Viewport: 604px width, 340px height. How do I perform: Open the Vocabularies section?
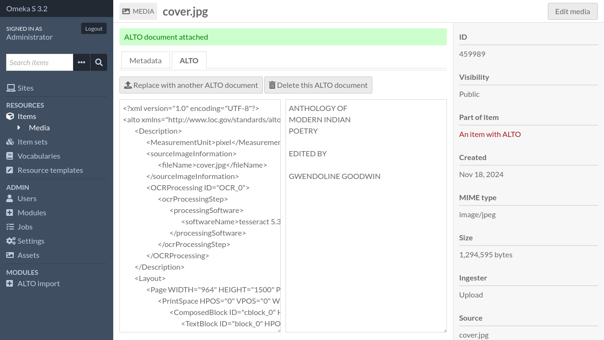pyautogui.click(x=39, y=156)
